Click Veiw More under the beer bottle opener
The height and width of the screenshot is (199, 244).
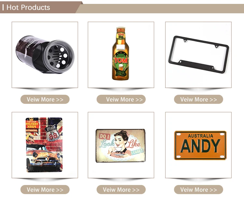click(121, 99)
